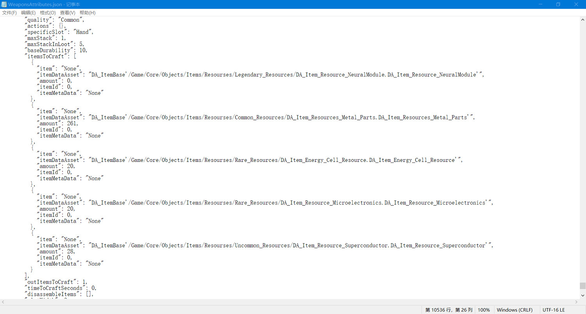Image resolution: width=586 pixels, height=314 pixels.
Task: Open the 帮助(H) menu
Action: pos(88,13)
